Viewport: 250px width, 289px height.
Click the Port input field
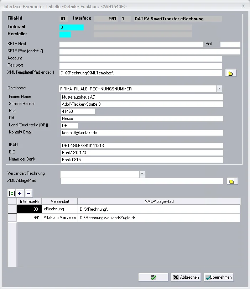[x=230, y=44]
